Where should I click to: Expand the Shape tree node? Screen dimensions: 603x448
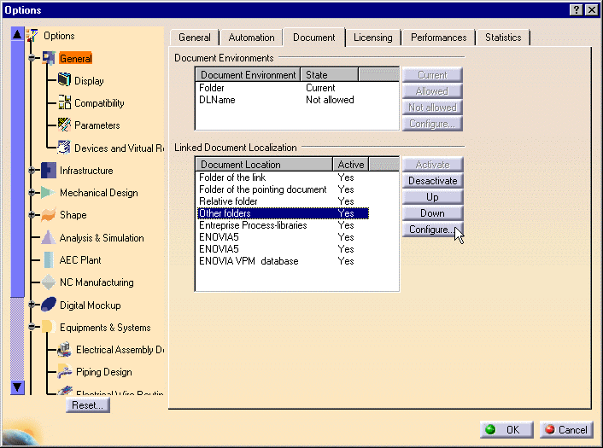[32, 215]
